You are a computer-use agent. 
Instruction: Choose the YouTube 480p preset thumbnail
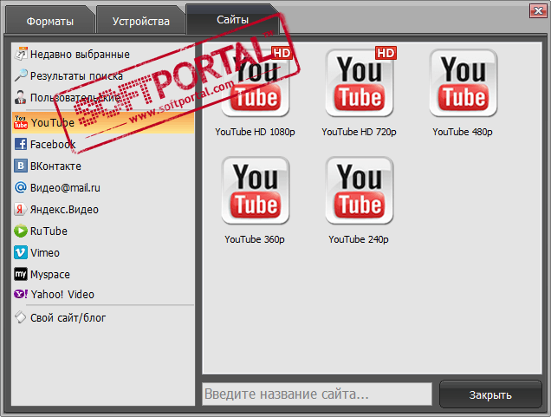[x=463, y=83]
